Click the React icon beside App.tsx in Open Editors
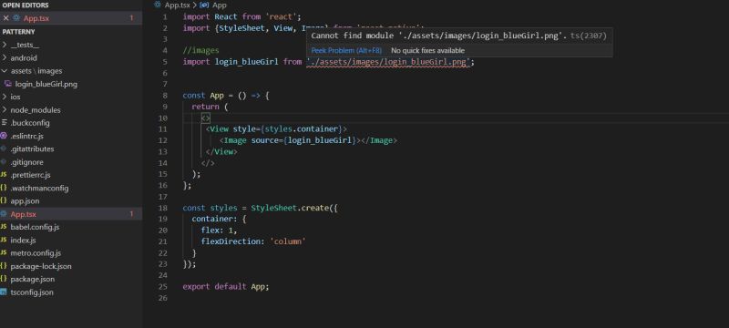The height and width of the screenshot is (328, 729). 16,18
